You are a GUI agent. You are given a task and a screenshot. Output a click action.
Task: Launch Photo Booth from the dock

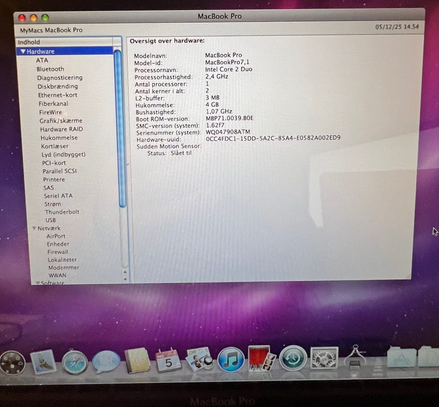pyautogui.click(x=262, y=358)
